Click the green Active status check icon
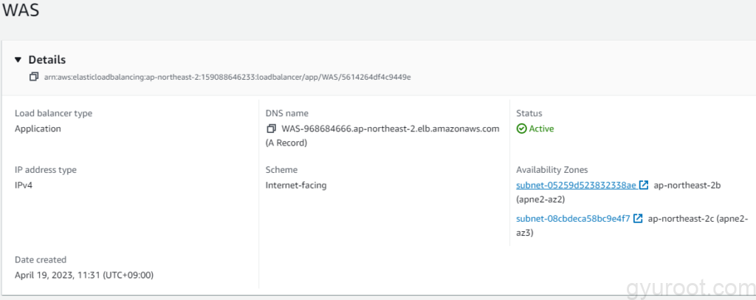This screenshot has width=756, height=300. click(x=521, y=129)
